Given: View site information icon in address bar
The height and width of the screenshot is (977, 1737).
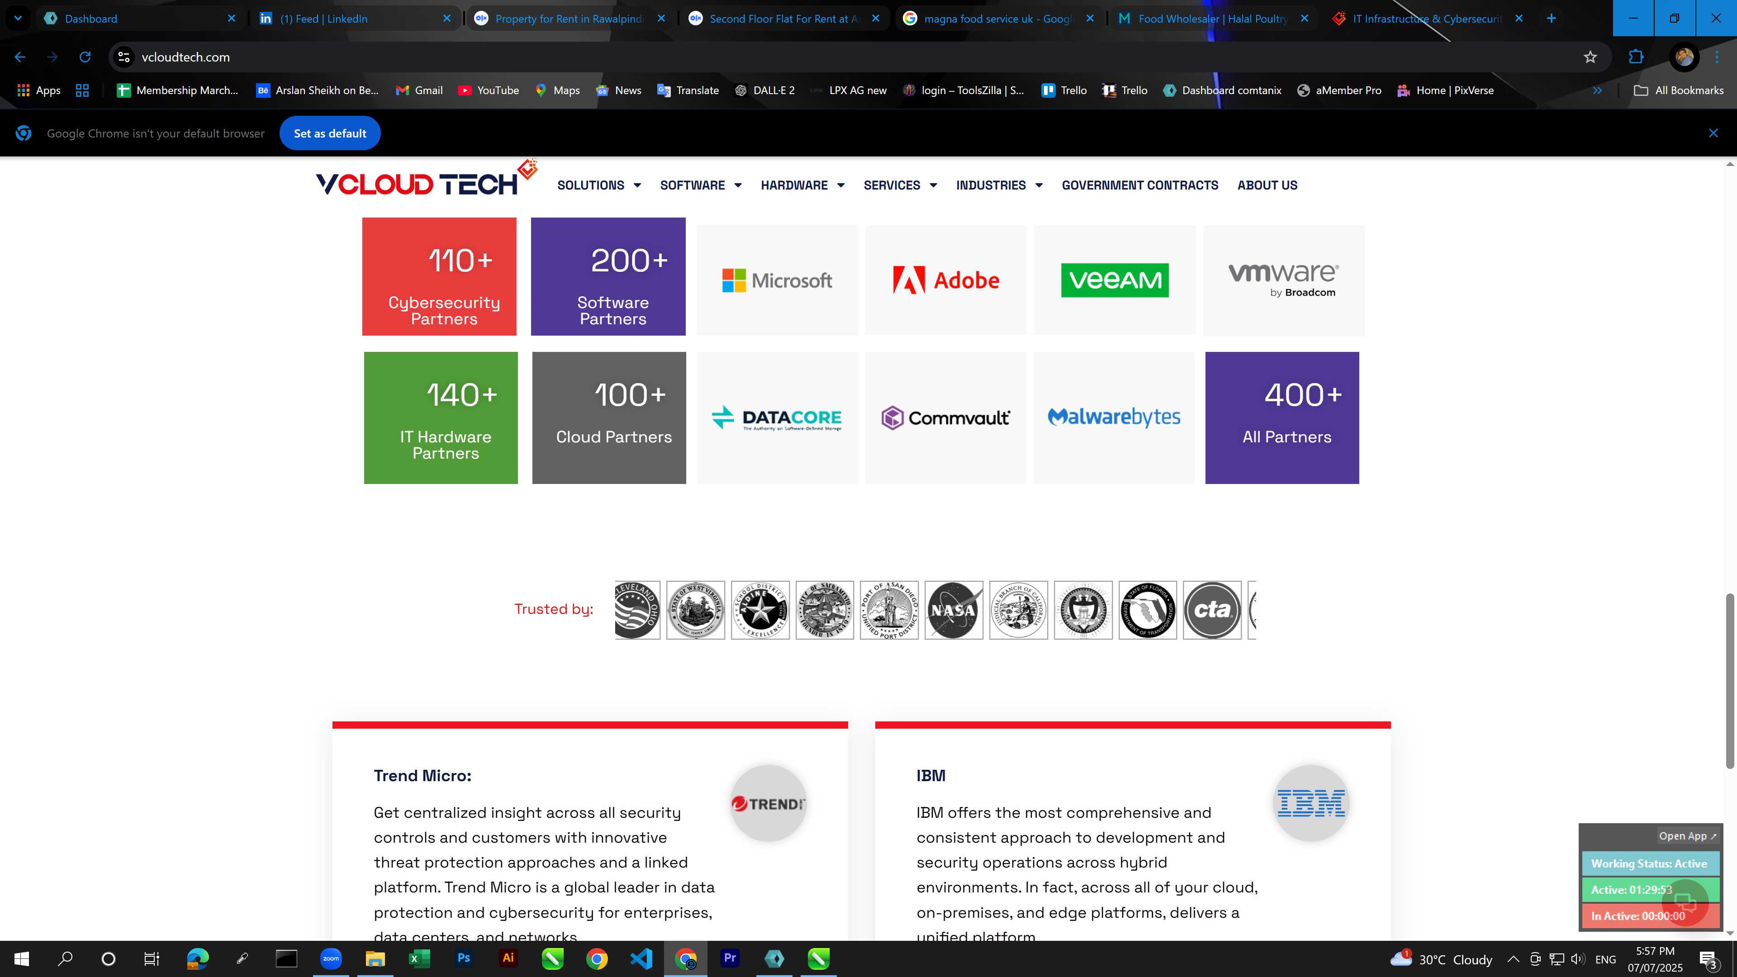Looking at the screenshot, I should click(x=124, y=57).
